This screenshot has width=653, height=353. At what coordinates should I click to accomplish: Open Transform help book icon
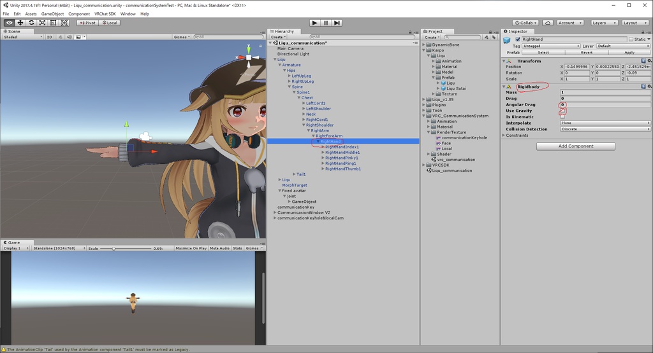(644, 60)
